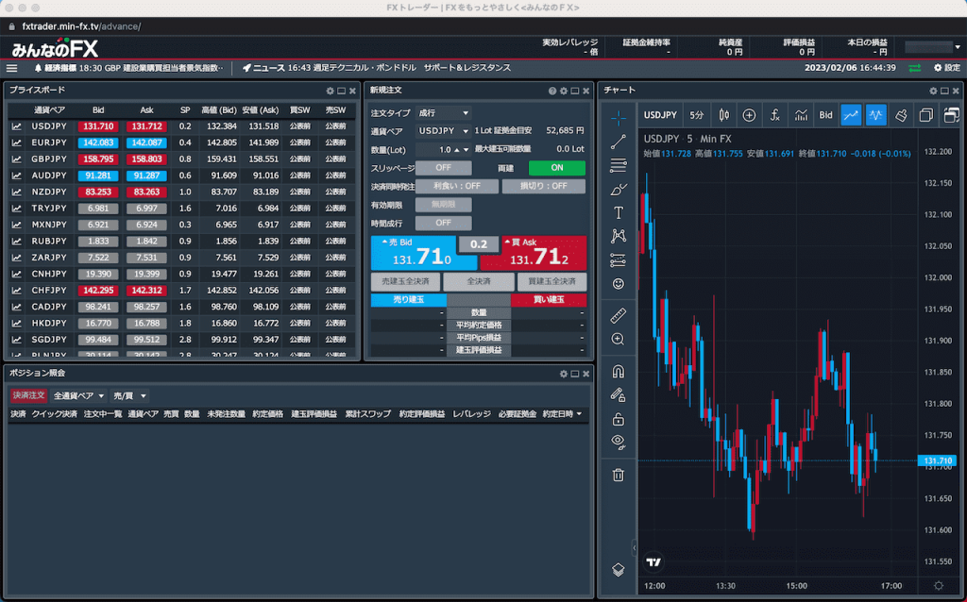Image resolution: width=967 pixels, height=602 pixels.
Task: Click the 売建玉全決済 button
Action: click(405, 281)
